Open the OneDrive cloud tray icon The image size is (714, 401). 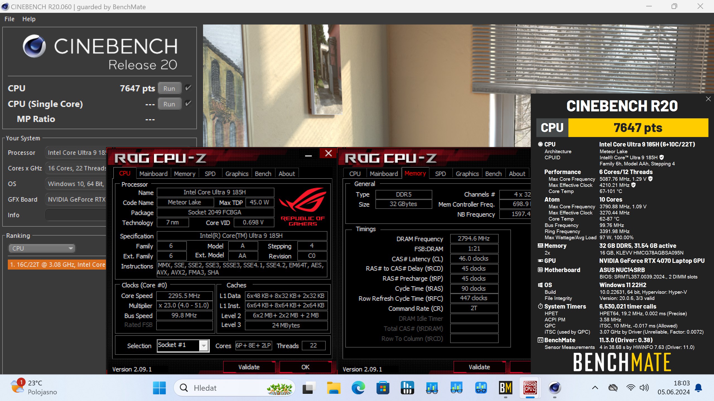point(613,388)
